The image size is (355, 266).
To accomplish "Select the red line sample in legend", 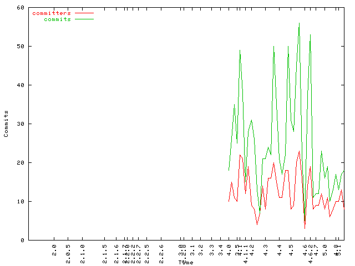I will click(x=84, y=13).
